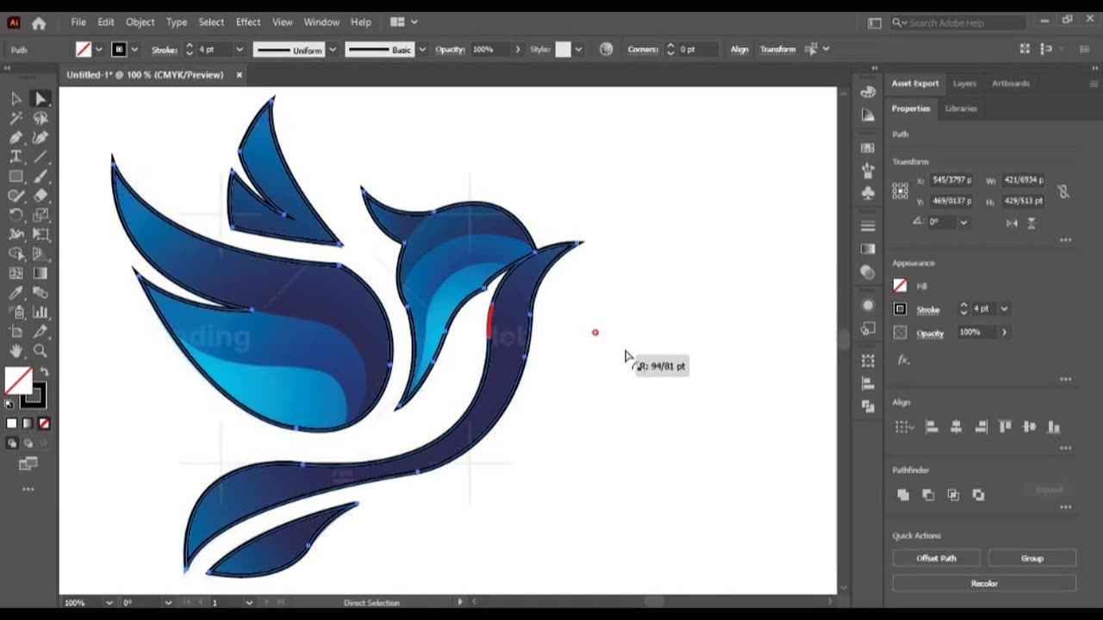Click the Stroke label in Appearance
The image size is (1103, 620).
click(928, 309)
